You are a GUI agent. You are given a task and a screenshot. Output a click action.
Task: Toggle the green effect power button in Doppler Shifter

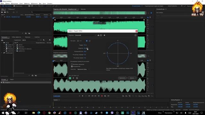tap(70, 78)
